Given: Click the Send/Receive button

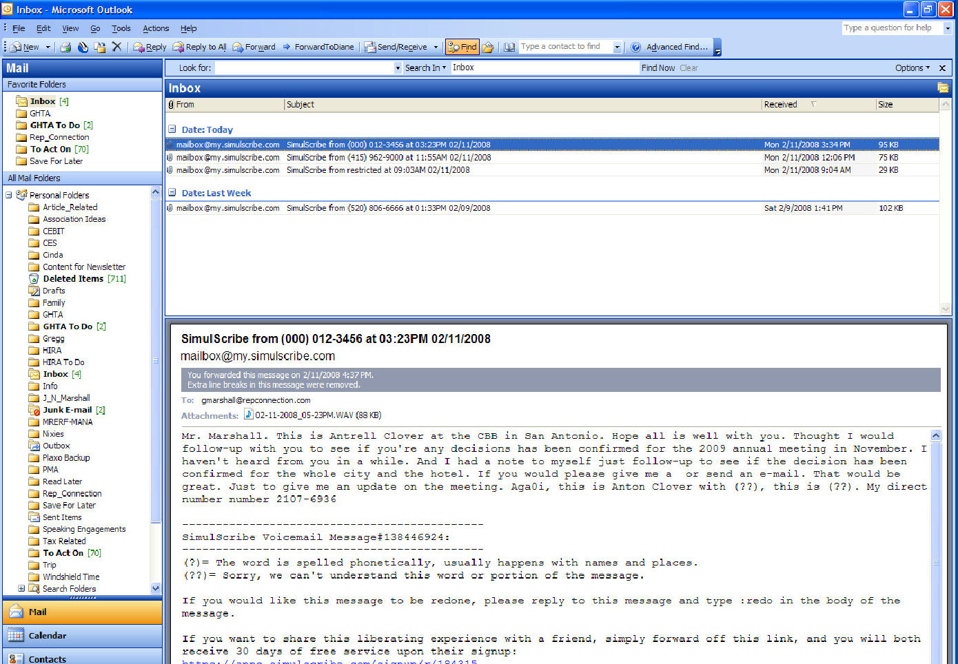Looking at the screenshot, I should [x=396, y=47].
